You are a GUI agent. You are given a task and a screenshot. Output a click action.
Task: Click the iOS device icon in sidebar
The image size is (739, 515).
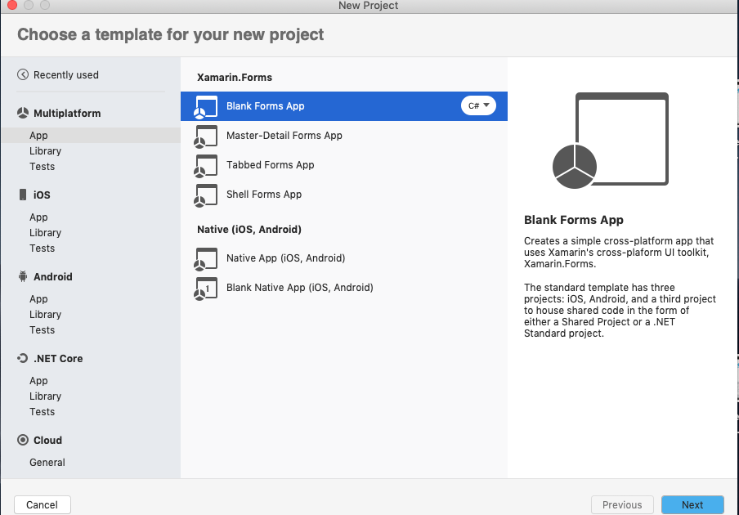pos(22,195)
